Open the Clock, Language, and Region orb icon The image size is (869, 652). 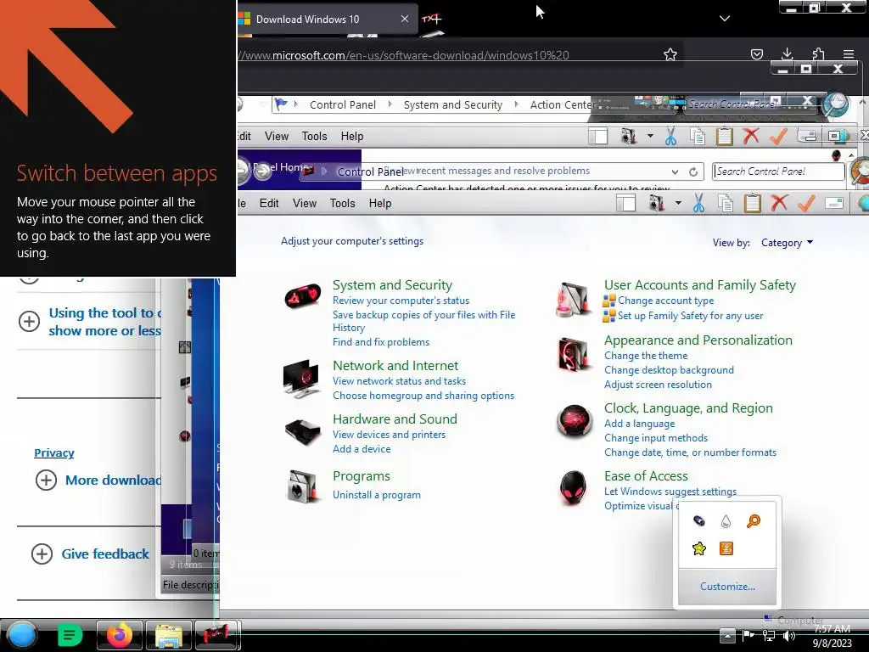575,421
